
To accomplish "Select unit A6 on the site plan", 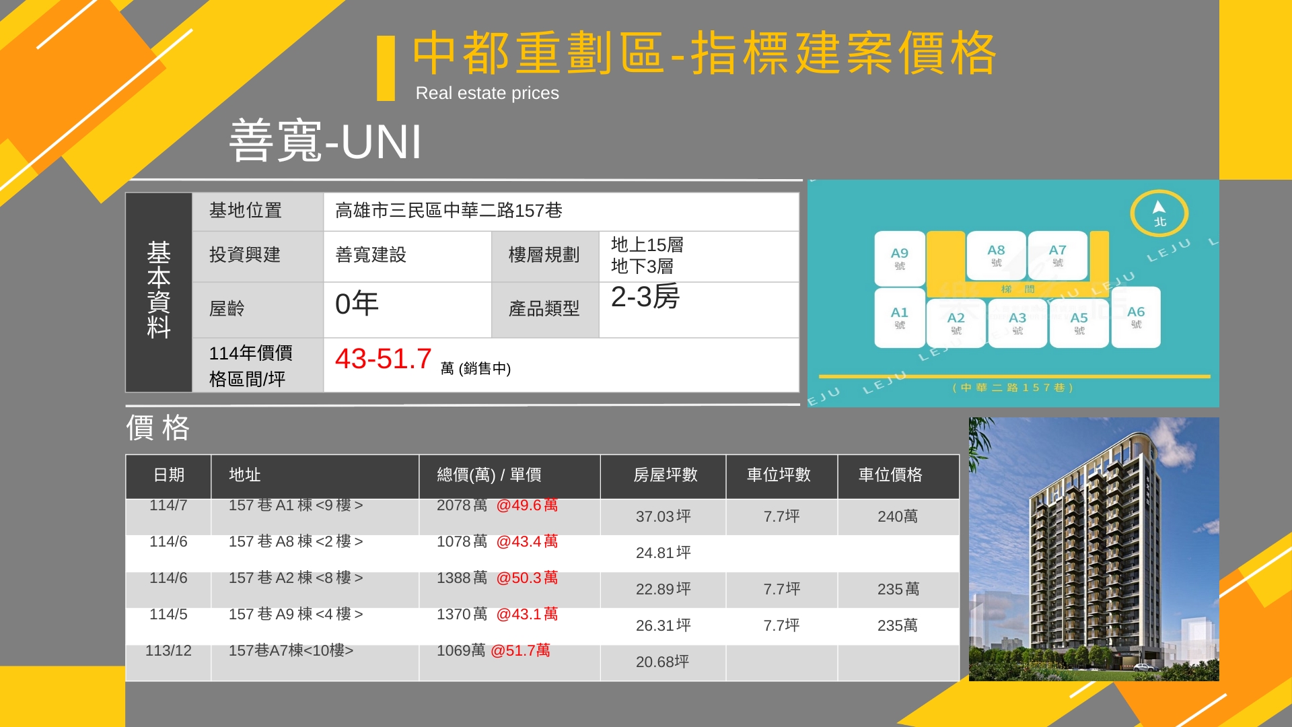I will click(1136, 317).
